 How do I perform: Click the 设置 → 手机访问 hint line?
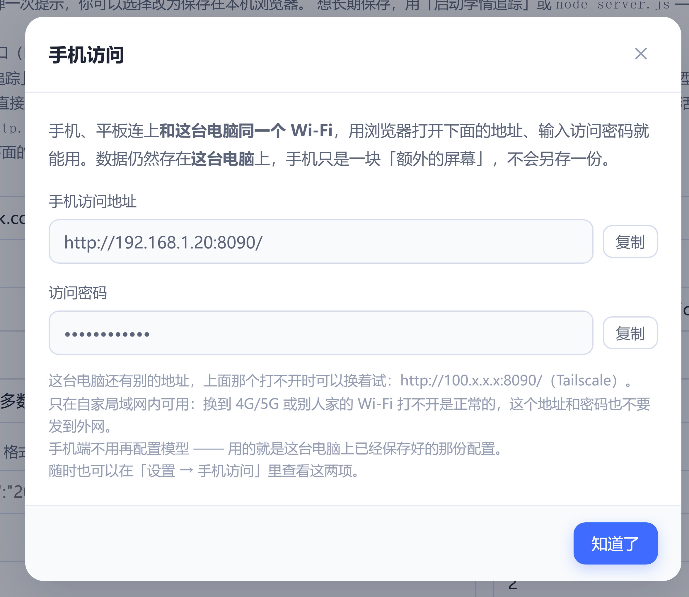pyautogui.click(x=204, y=471)
